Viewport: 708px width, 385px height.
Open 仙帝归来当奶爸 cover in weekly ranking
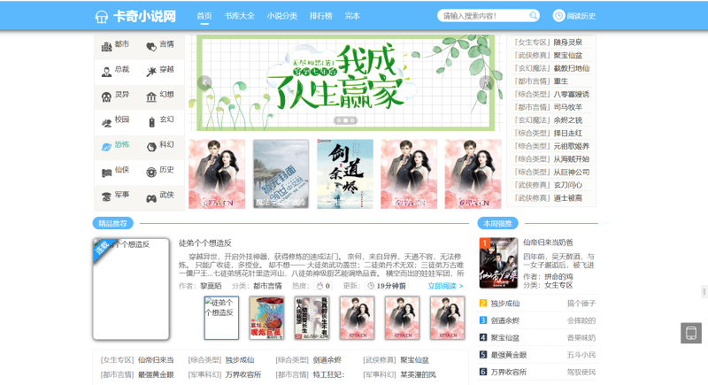[x=498, y=263]
